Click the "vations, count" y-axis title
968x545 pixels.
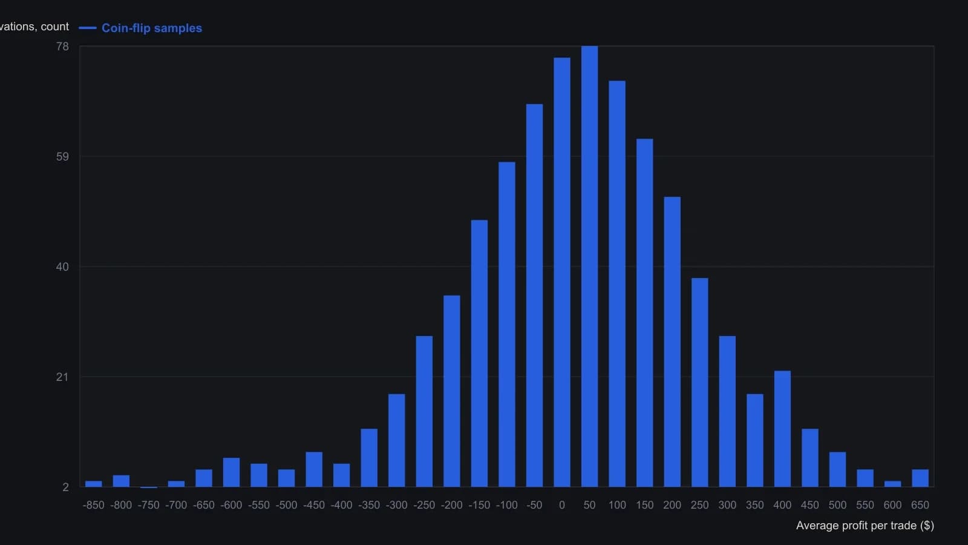pos(34,27)
